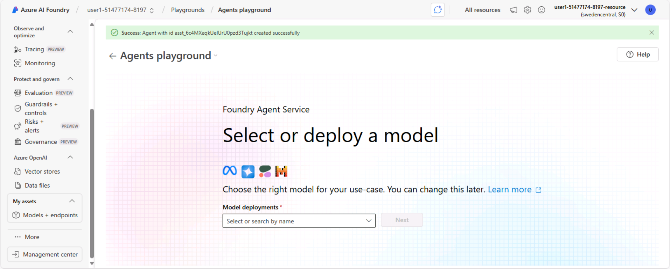This screenshot has height=269, width=670.
Task: Click the Management center arrow icon
Action: (16, 254)
